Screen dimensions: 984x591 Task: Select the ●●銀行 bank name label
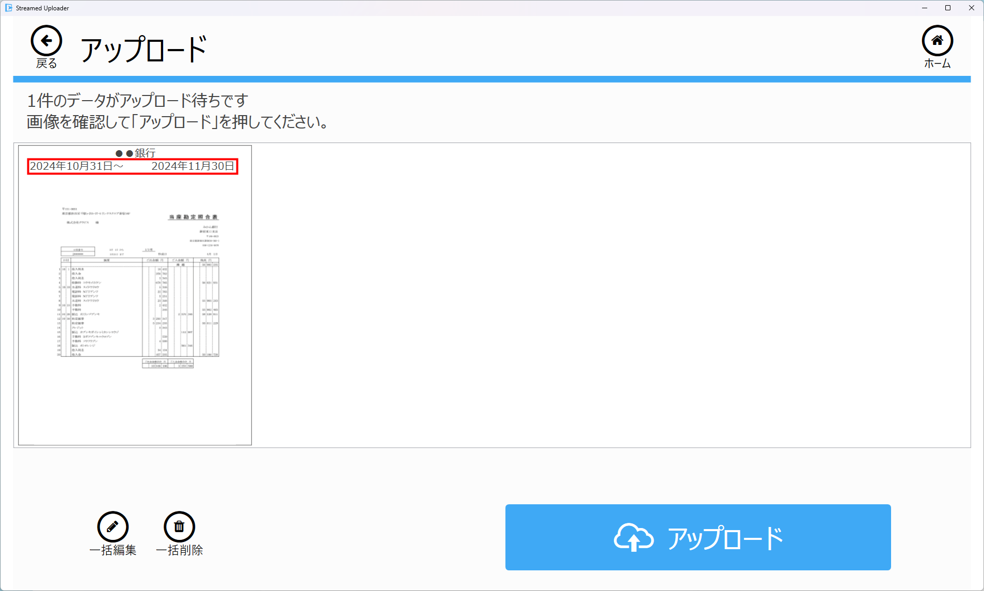[135, 153]
